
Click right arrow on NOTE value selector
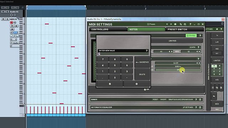(x=199, y=52)
